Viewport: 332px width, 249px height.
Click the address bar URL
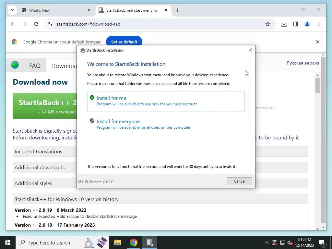click(88, 24)
